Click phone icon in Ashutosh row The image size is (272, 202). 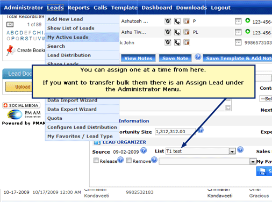tap(177, 21)
